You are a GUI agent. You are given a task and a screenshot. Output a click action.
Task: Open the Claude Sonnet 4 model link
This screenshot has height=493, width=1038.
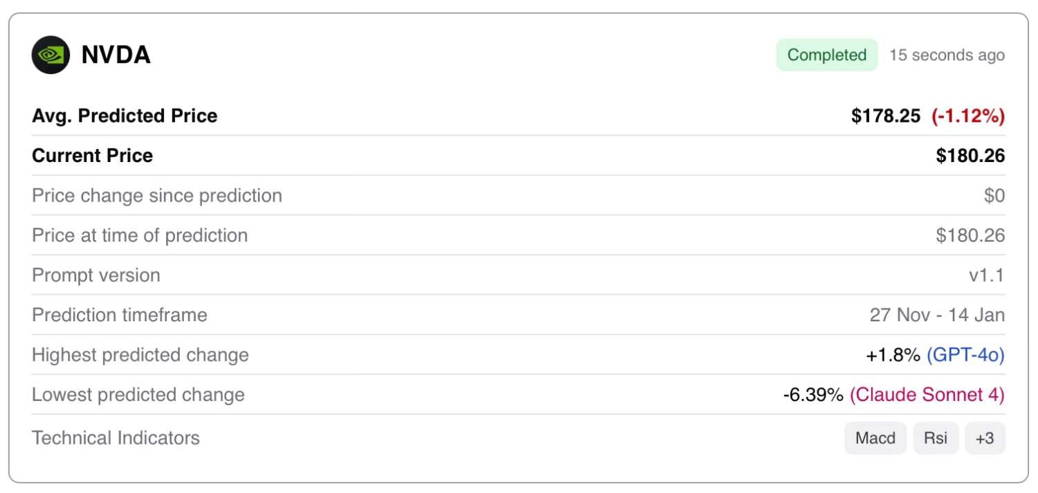[927, 395]
